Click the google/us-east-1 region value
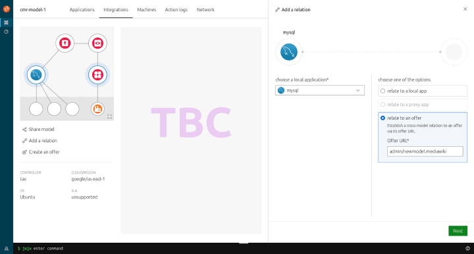The image size is (474, 254). 88,179
